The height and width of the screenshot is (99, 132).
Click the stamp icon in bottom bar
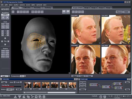15,97
